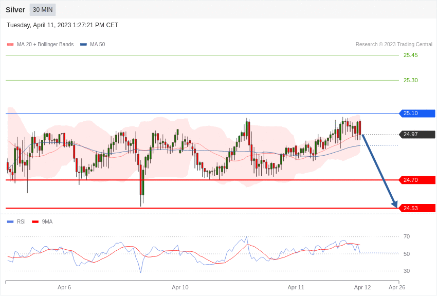Viewport: 437px width, 296px height.
Task: Click the Apr 6 date axis label
Action: pyautogui.click(x=64, y=287)
